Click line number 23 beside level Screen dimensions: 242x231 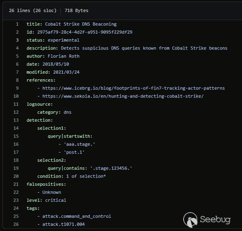16,200
